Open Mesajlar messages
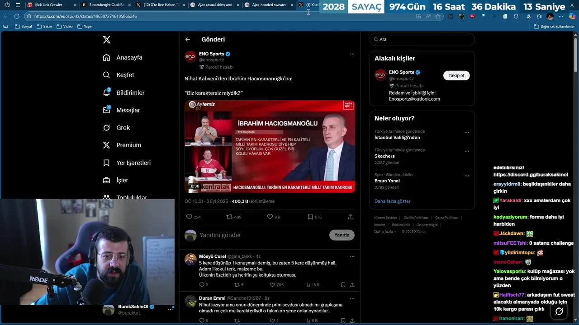This screenshot has height=325, width=579. 121,110
